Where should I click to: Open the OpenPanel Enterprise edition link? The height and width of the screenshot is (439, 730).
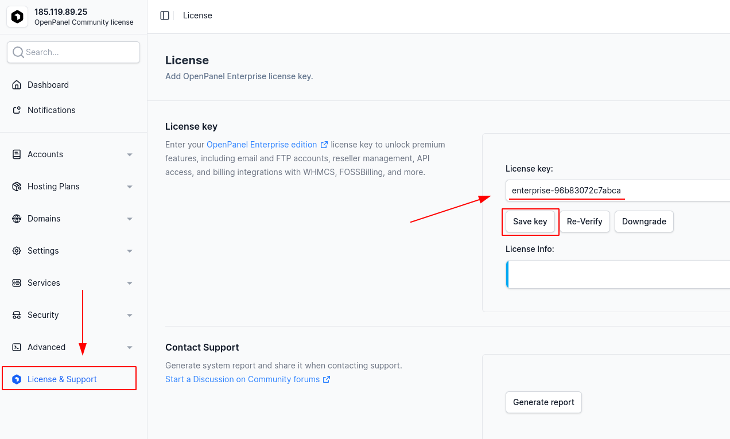pos(262,144)
